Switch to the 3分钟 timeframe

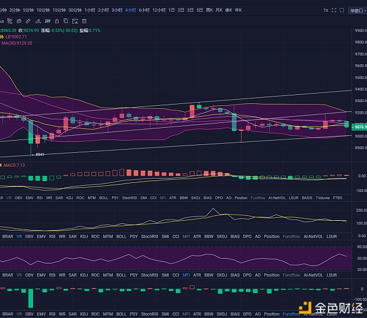click(x=15, y=10)
